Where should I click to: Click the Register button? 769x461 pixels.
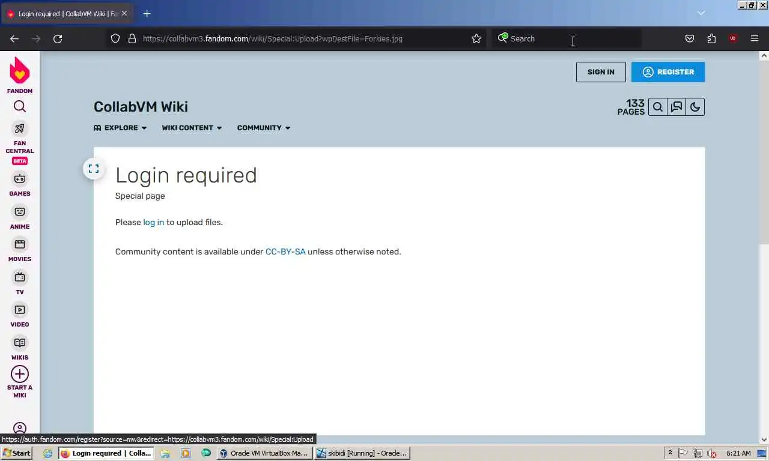click(668, 72)
